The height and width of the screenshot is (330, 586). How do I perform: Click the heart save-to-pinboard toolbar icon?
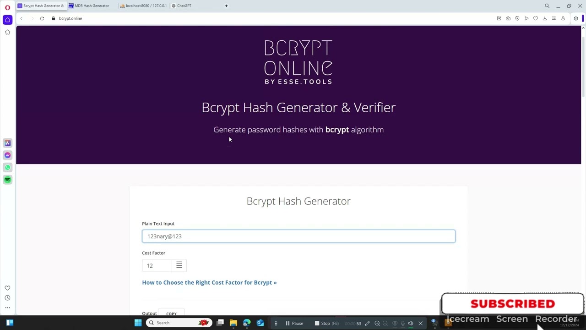click(536, 18)
